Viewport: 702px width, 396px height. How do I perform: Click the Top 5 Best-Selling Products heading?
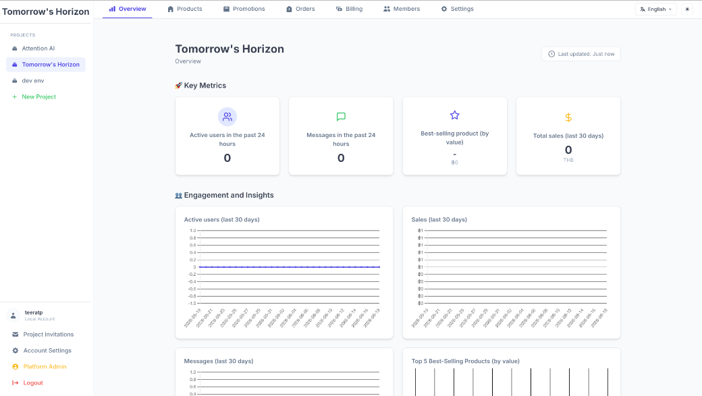(465, 361)
